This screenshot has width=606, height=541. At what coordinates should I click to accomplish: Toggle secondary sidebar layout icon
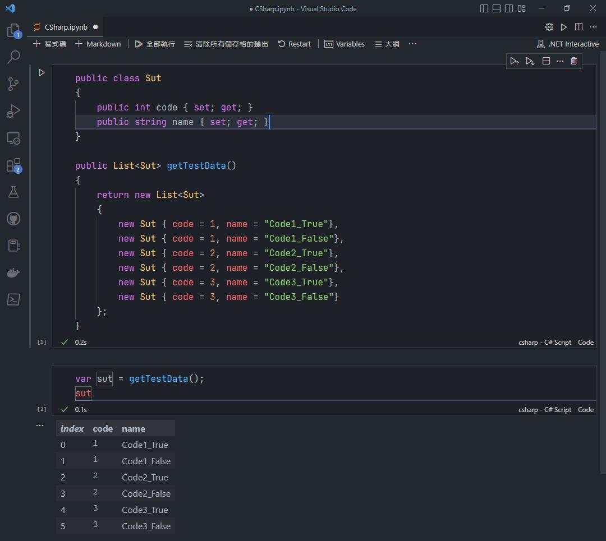509,8
